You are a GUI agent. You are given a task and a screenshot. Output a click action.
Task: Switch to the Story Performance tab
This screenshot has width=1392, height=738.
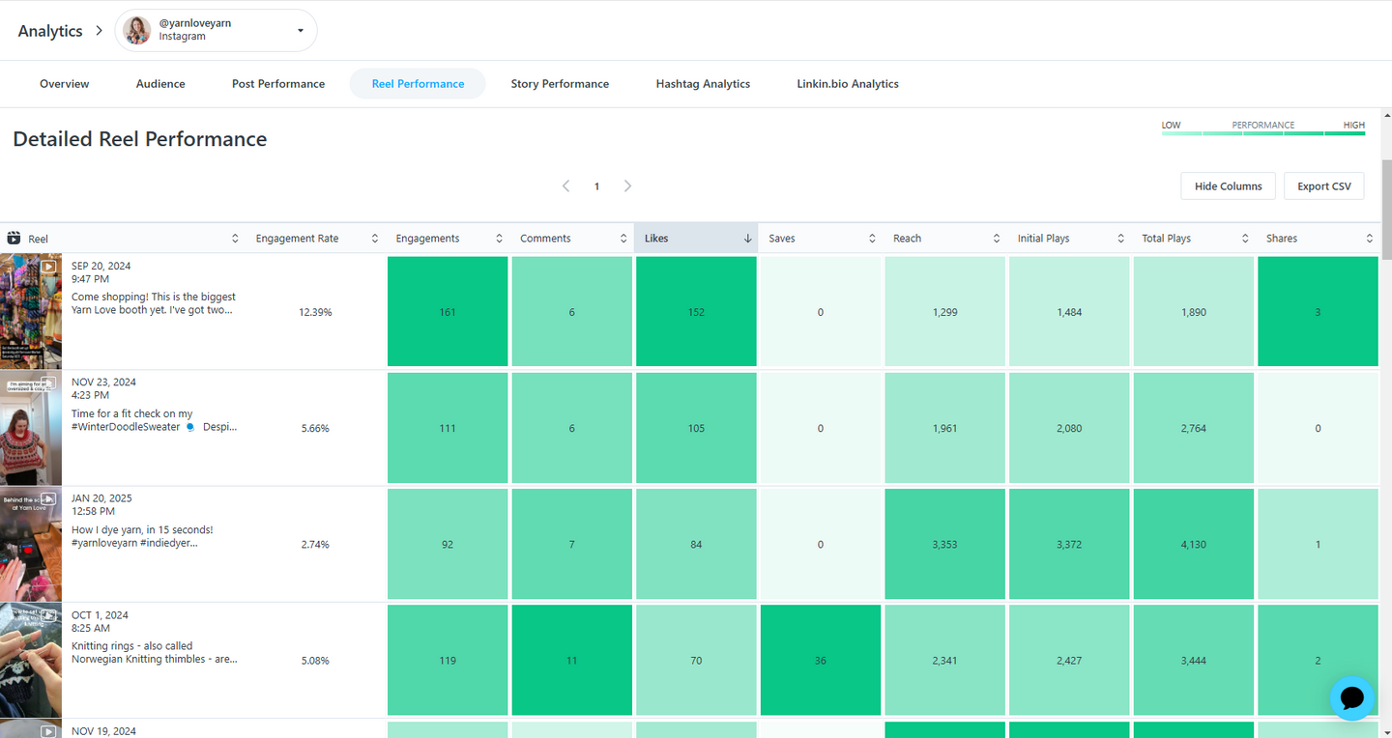560,84
